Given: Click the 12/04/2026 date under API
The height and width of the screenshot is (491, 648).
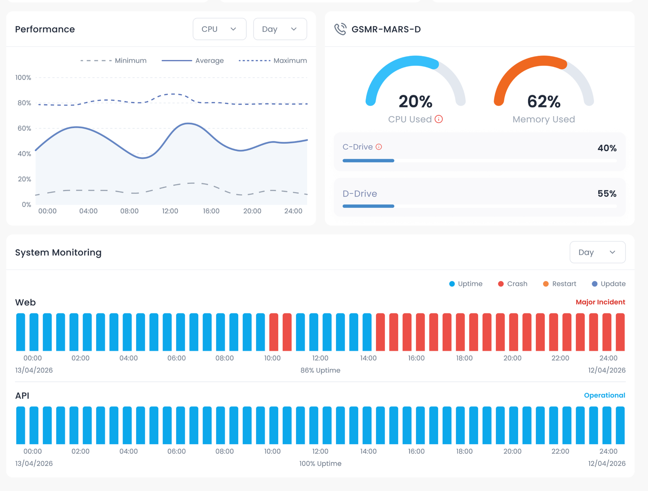Looking at the screenshot, I should (607, 464).
